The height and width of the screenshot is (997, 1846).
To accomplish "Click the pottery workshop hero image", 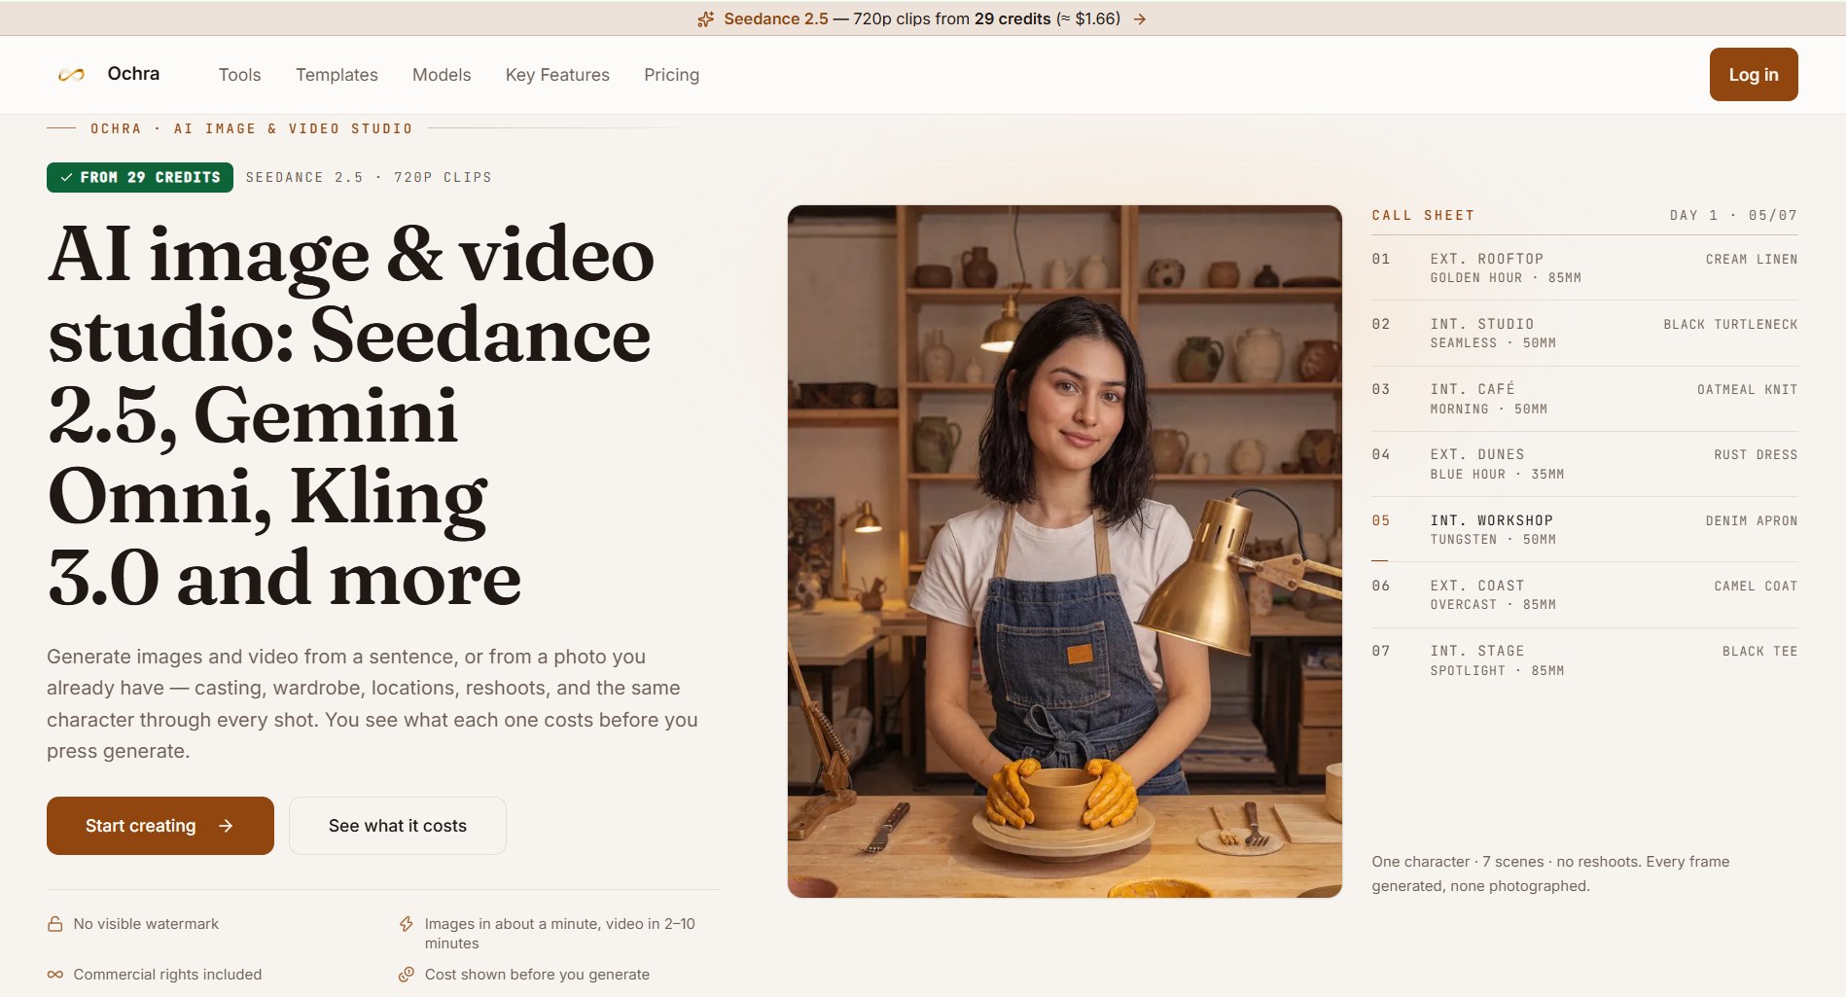I will [x=1065, y=552].
